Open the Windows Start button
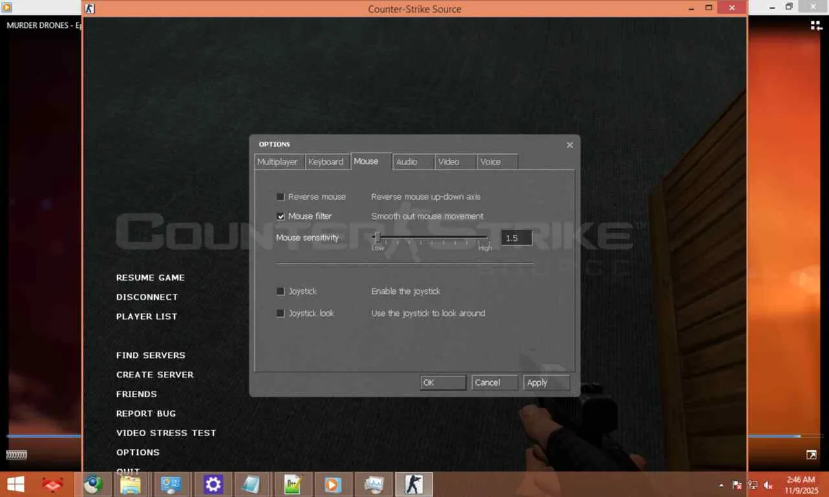Viewport: 829px width, 497px height. click(x=15, y=484)
